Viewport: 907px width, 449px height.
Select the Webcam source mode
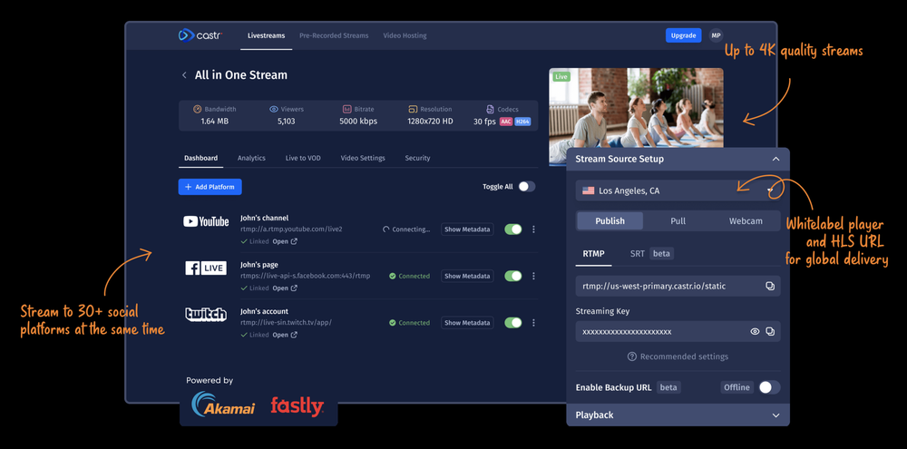746,221
